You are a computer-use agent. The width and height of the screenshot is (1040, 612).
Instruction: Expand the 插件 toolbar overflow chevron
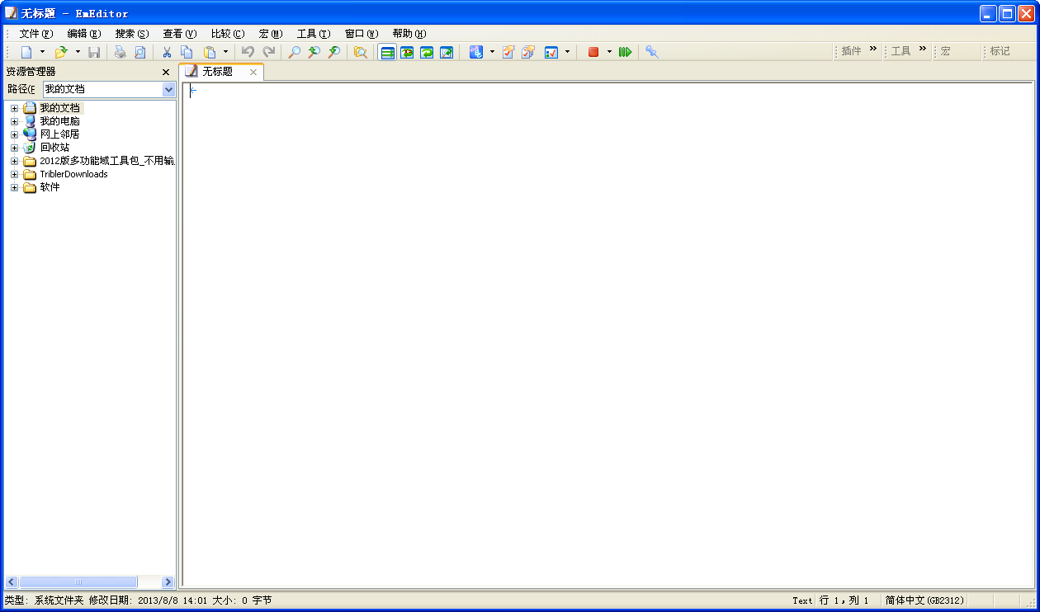pyautogui.click(x=873, y=49)
